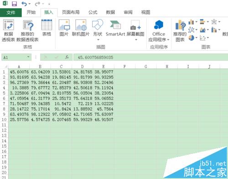Expand the combo chart dropdown
This screenshot has width=228, height=179.
(x=219, y=30)
